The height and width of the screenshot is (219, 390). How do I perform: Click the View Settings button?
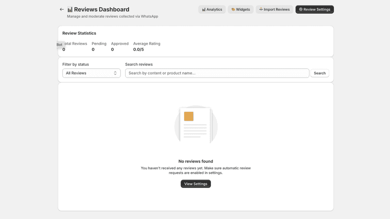pyautogui.click(x=196, y=184)
